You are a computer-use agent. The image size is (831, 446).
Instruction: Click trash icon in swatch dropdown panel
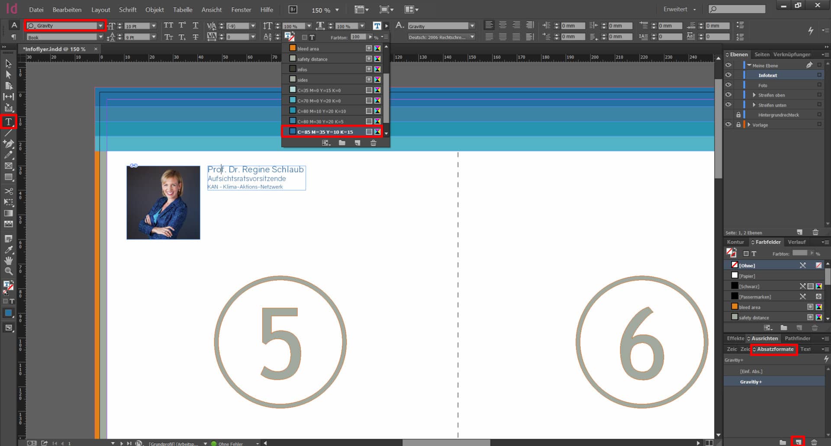(373, 143)
